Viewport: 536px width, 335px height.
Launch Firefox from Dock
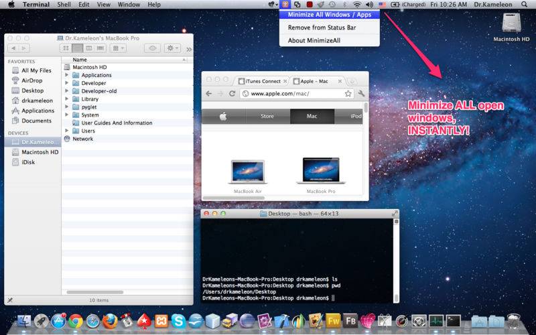coord(110,322)
